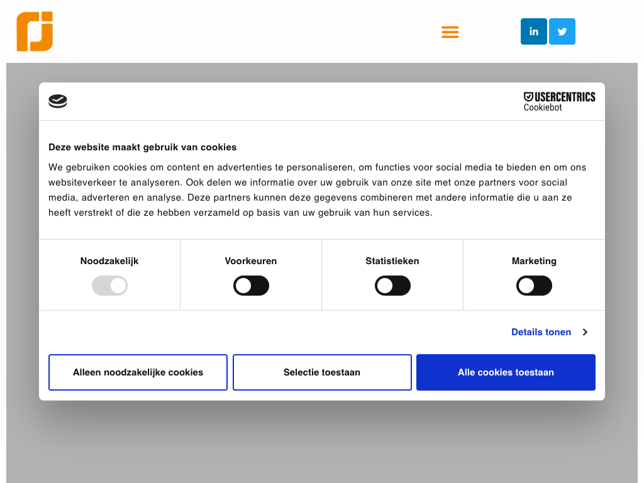Click the Selectie toestaan button
The height and width of the screenshot is (483, 644).
[322, 372]
